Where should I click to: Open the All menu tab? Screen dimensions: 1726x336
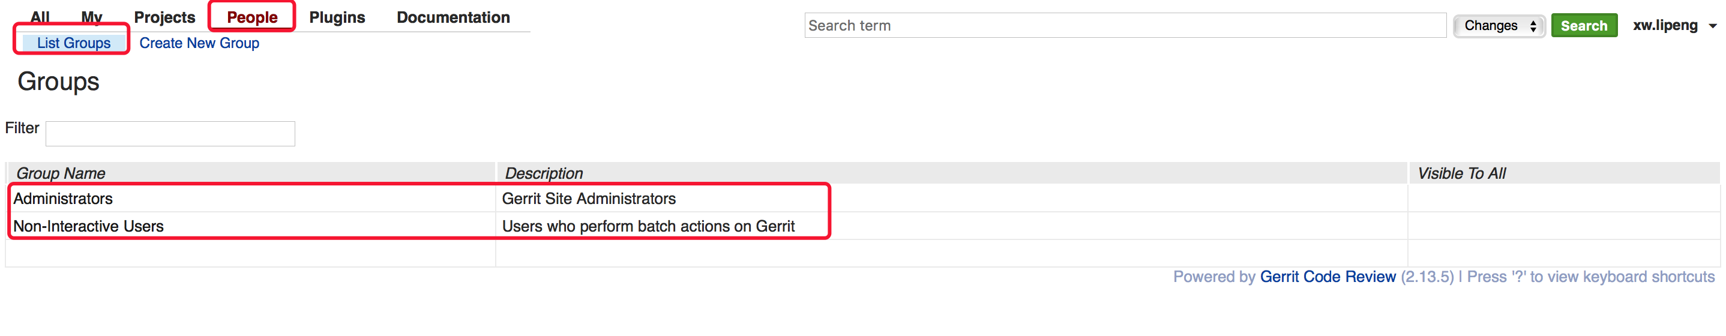[40, 17]
